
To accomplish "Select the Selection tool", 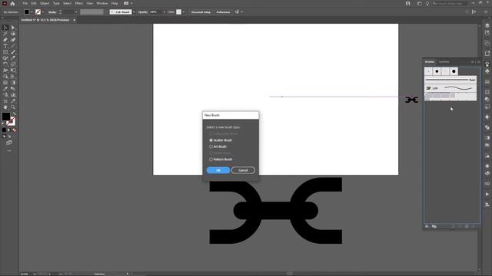I will (x=5, y=28).
